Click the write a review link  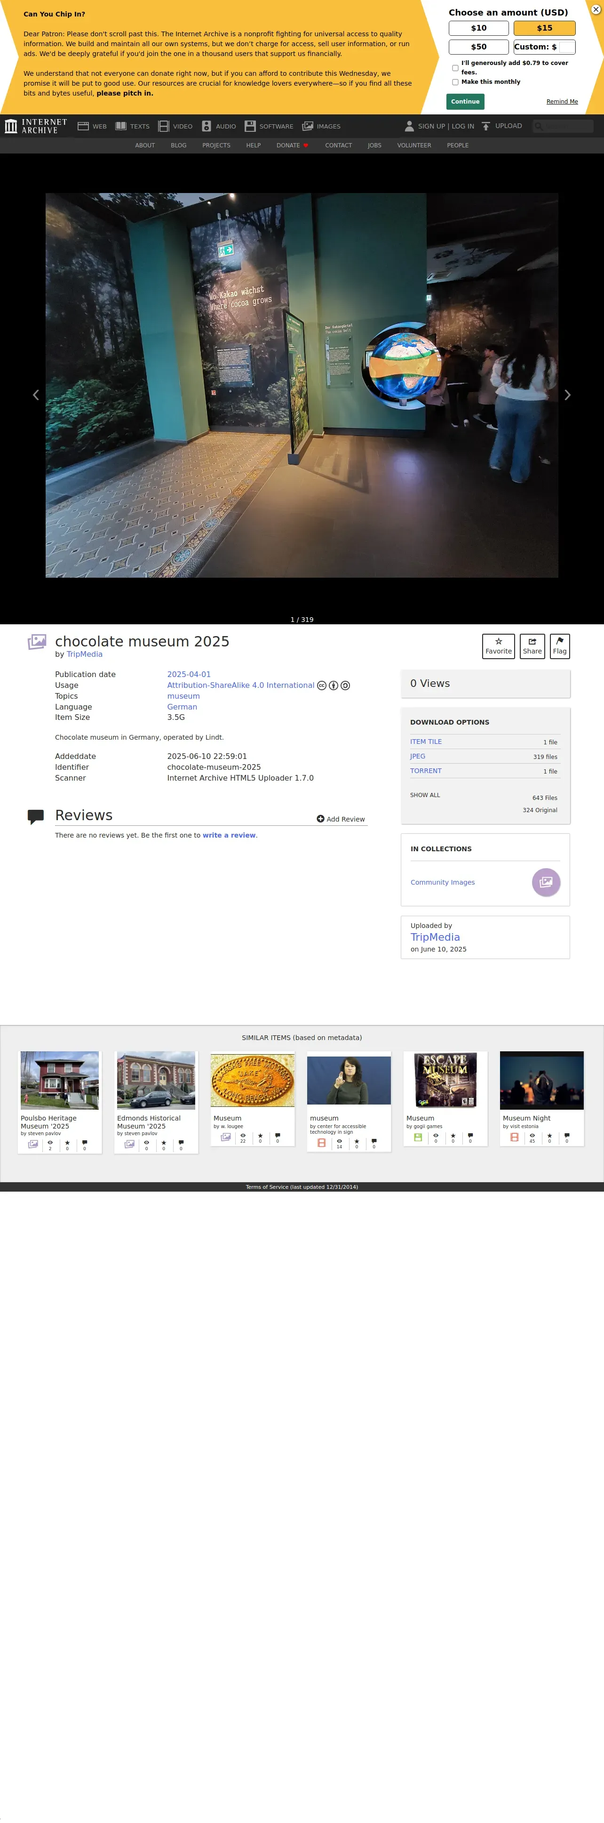229,835
